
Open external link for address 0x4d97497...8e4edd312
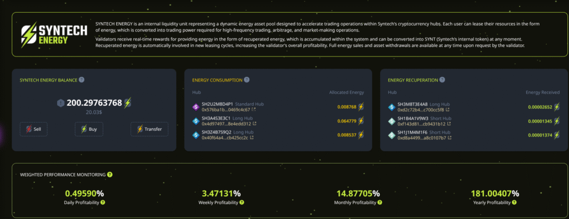[254, 124]
